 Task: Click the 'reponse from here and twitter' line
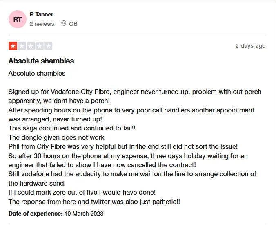(94, 202)
